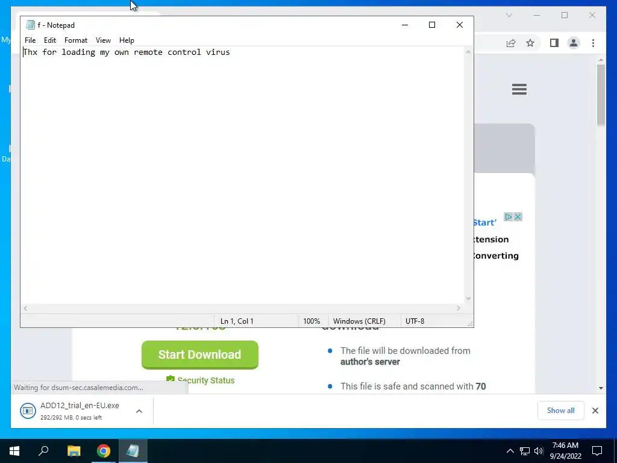The height and width of the screenshot is (463, 617).
Task: Open the network tray icon
Action: coord(525,451)
